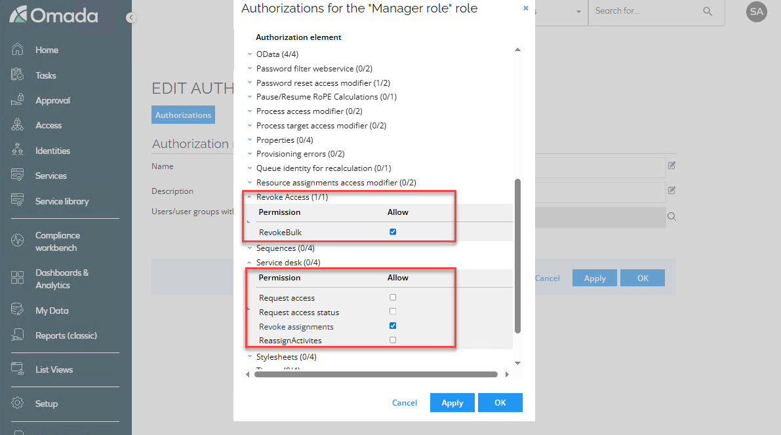Expand the Sequences authorization element
Image resolution: width=781 pixels, height=435 pixels.
click(x=249, y=248)
